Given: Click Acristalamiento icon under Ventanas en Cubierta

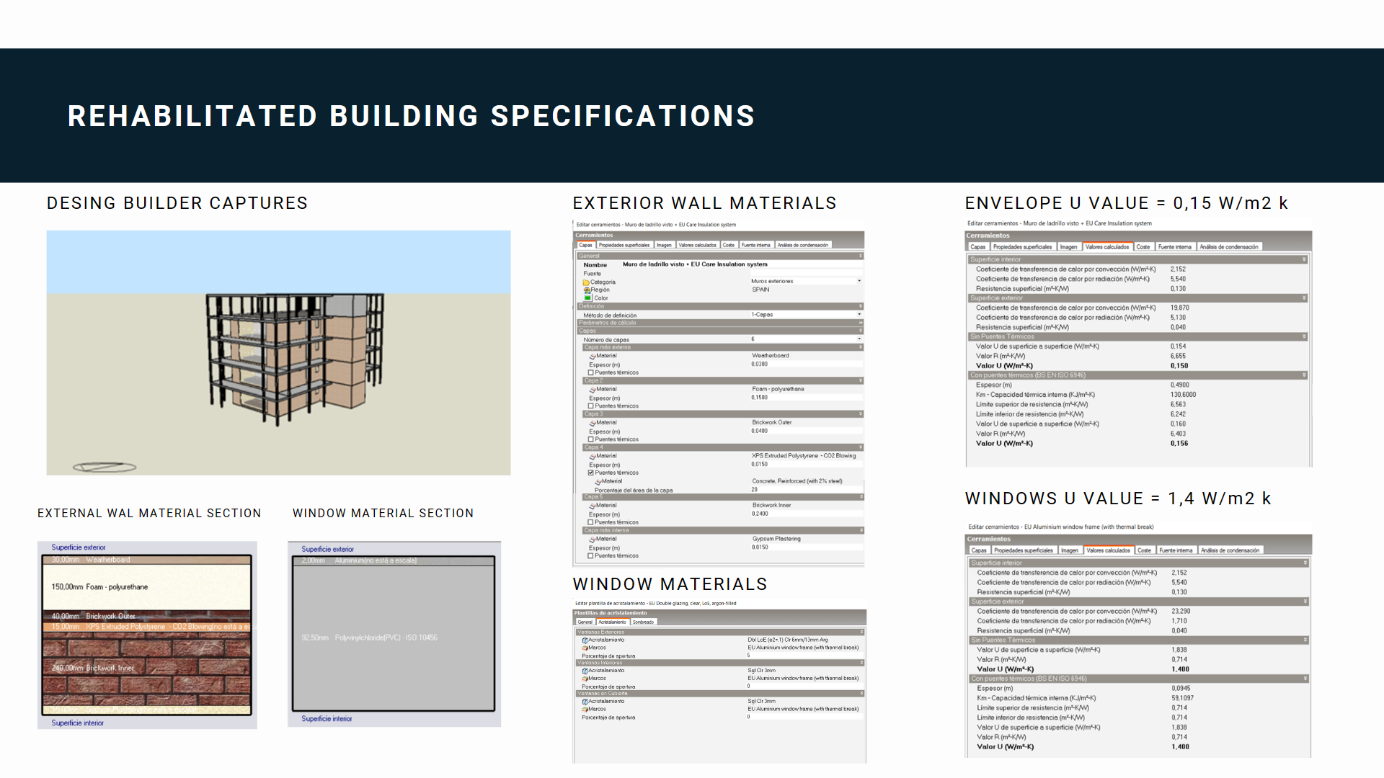Looking at the screenshot, I should (585, 702).
